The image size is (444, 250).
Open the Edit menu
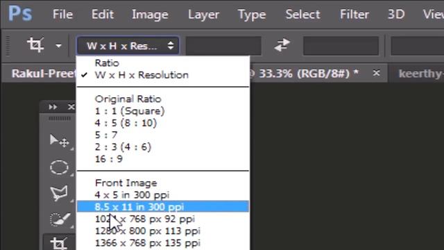click(103, 14)
